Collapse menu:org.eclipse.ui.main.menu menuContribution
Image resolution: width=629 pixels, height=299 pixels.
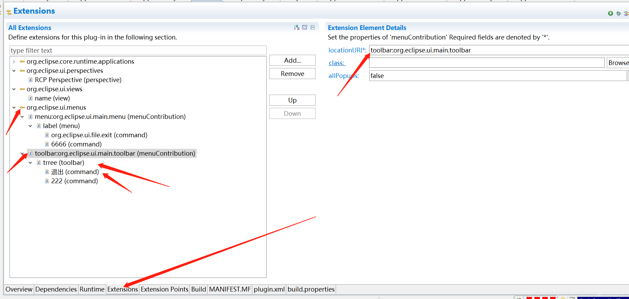click(x=22, y=117)
